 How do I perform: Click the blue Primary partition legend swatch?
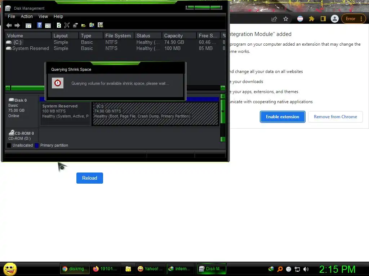pyautogui.click(x=37, y=145)
